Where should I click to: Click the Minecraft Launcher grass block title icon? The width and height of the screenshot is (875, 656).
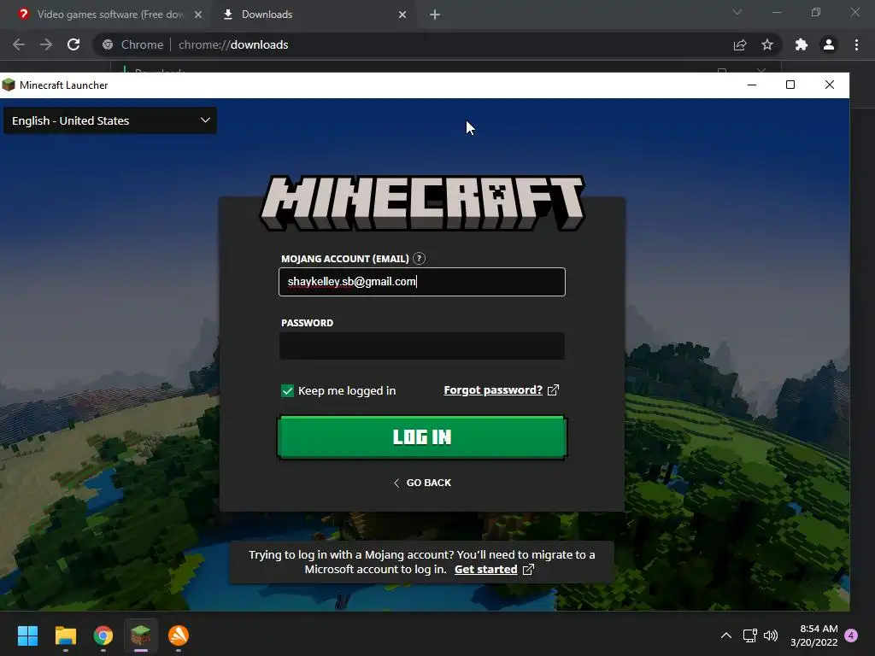click(9, 85)
